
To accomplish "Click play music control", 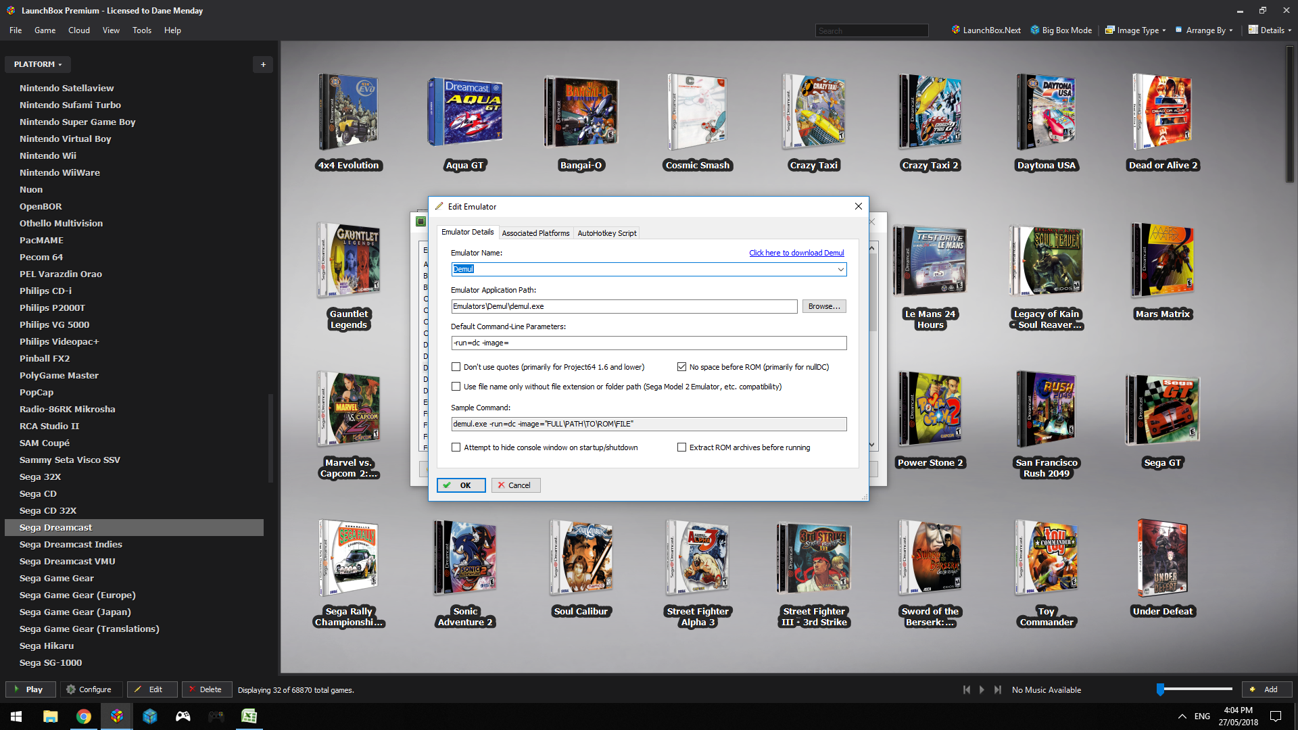I will coord(982,689).
